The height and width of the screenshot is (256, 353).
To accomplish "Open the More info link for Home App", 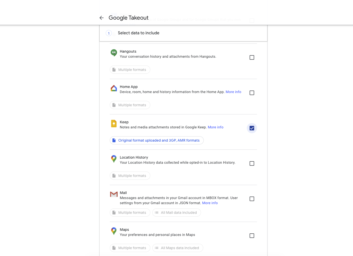I will pyautogui.click(x=233, y=92).
